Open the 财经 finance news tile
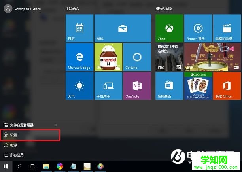The image size is (242, 172). (169, 57)
